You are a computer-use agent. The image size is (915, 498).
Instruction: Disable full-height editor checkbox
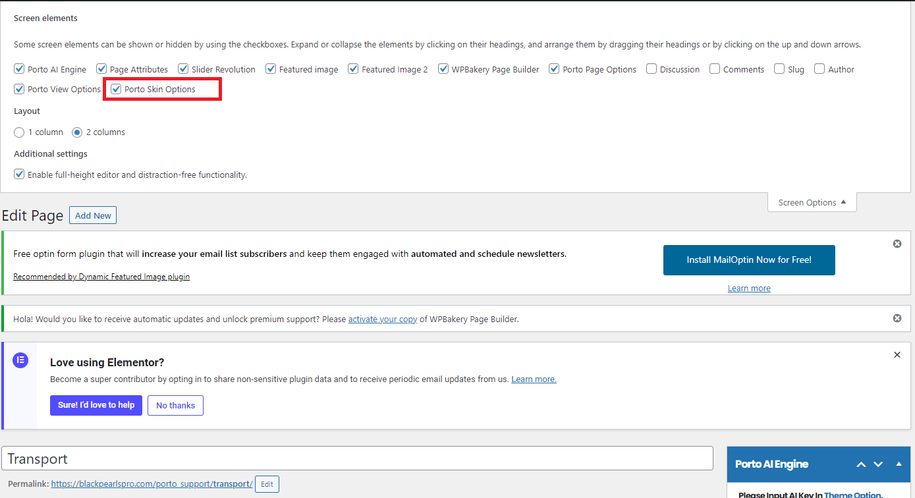19,175
